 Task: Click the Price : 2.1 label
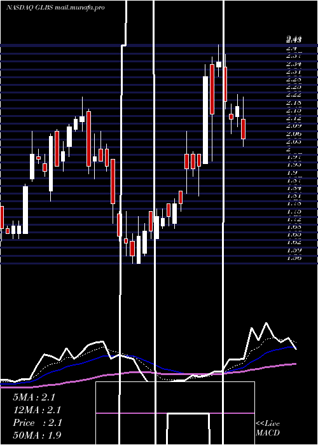(x=37, y=423)
